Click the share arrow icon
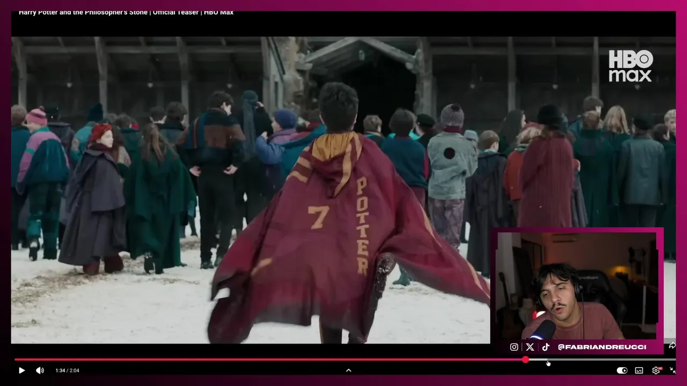687x386 pixels. tap(671, 346)
